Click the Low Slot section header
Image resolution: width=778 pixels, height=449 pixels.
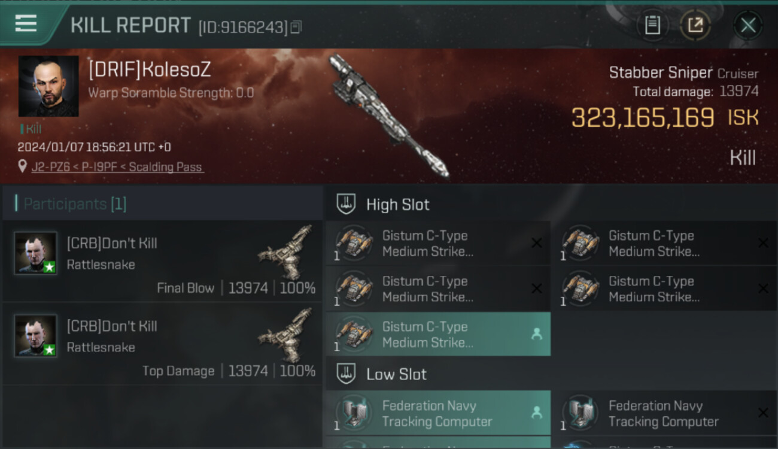397,375
